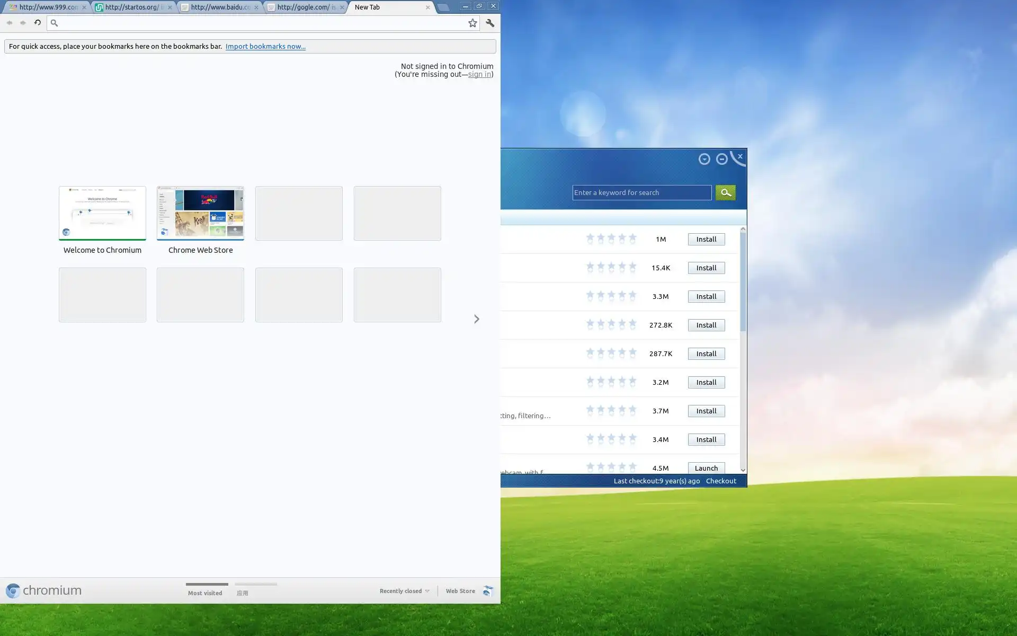Screen dimensions: 1017x636
Task: Open the Recently closed dropdown
Action: click(404, 591)
